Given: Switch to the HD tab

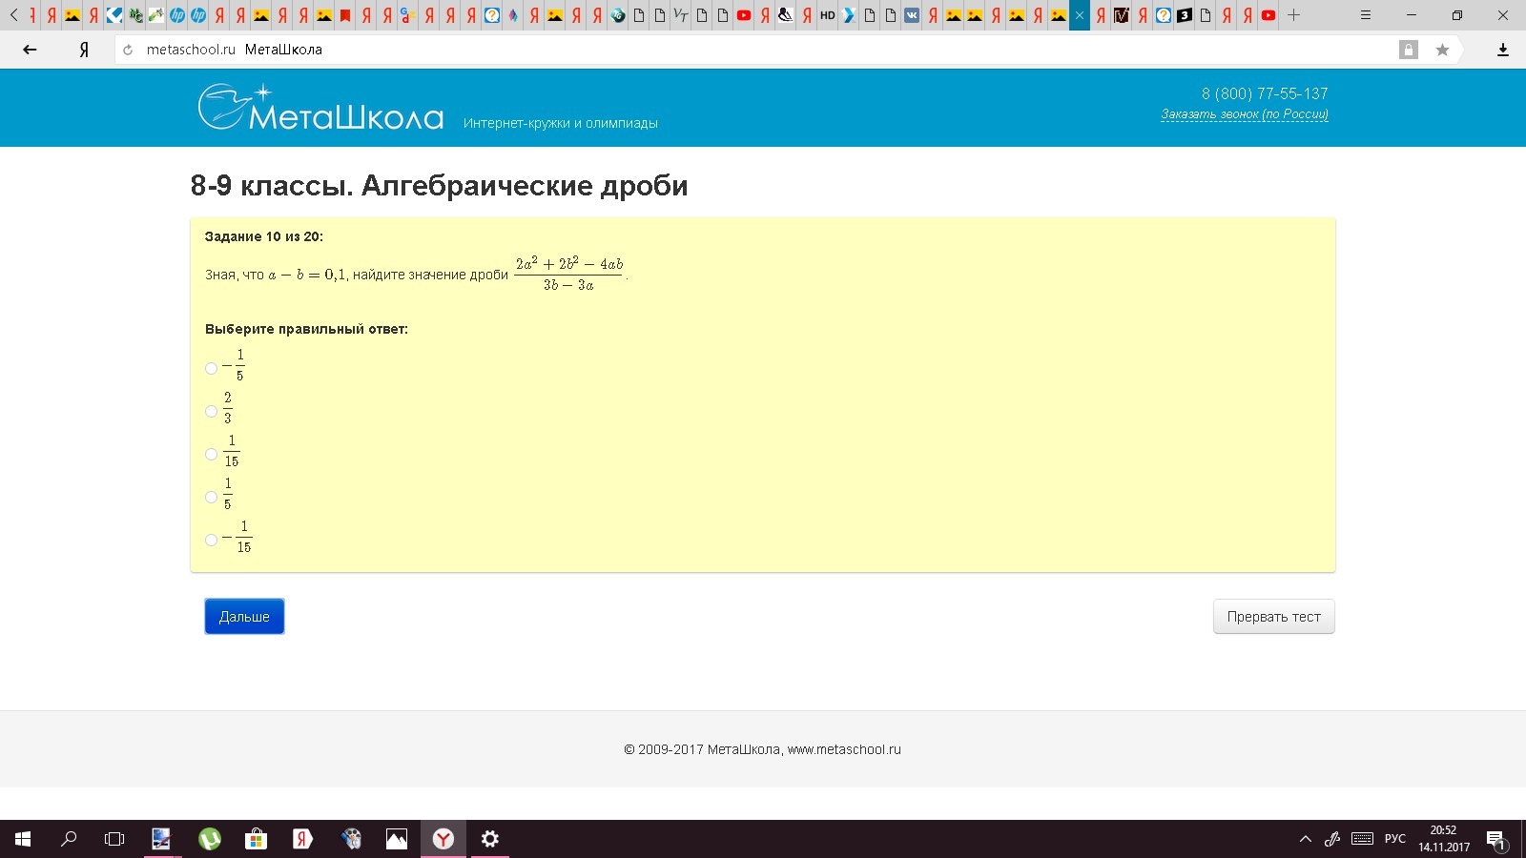Looking at the screenshot, I should pos(828,15).
